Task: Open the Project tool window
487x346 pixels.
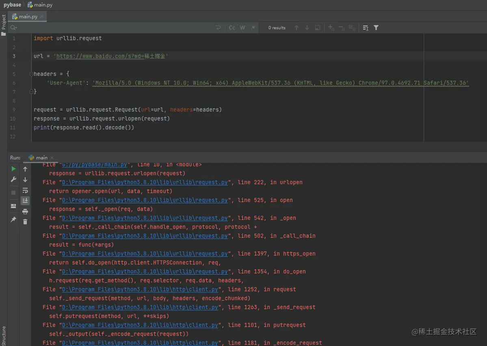Action: click(4, 25)
